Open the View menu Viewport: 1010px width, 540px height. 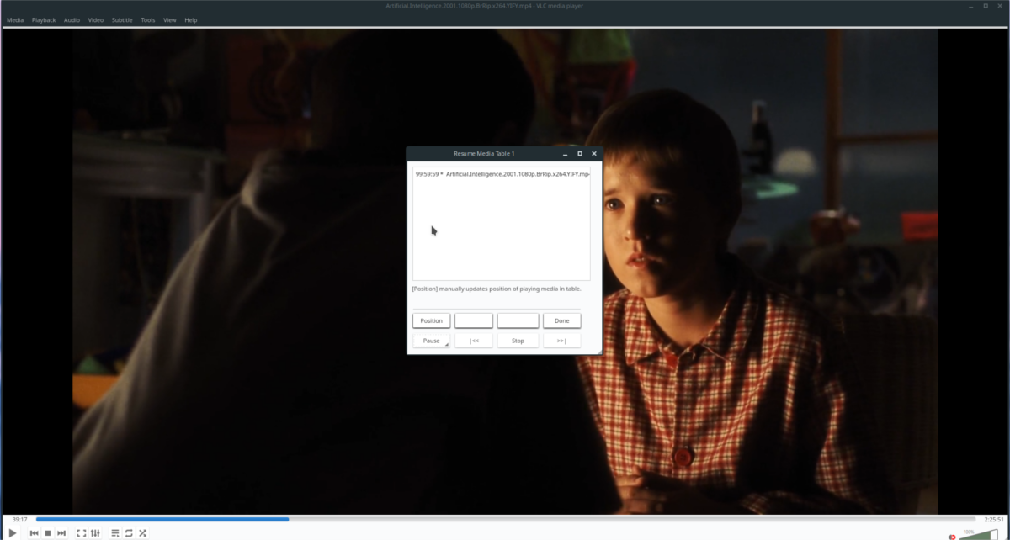click(x=170, y=19)
